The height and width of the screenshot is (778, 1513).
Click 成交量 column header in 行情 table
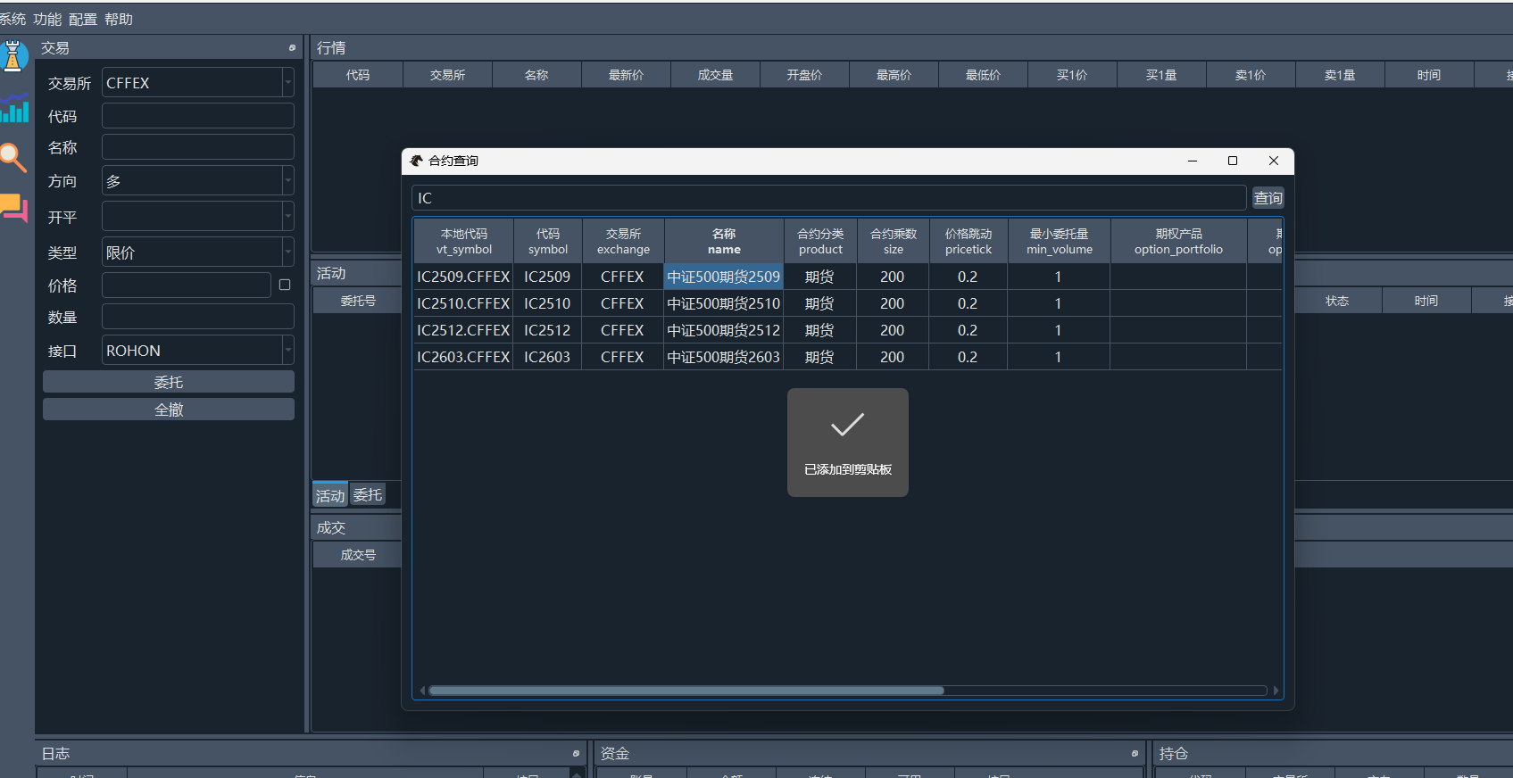click(x=715, y=75)
